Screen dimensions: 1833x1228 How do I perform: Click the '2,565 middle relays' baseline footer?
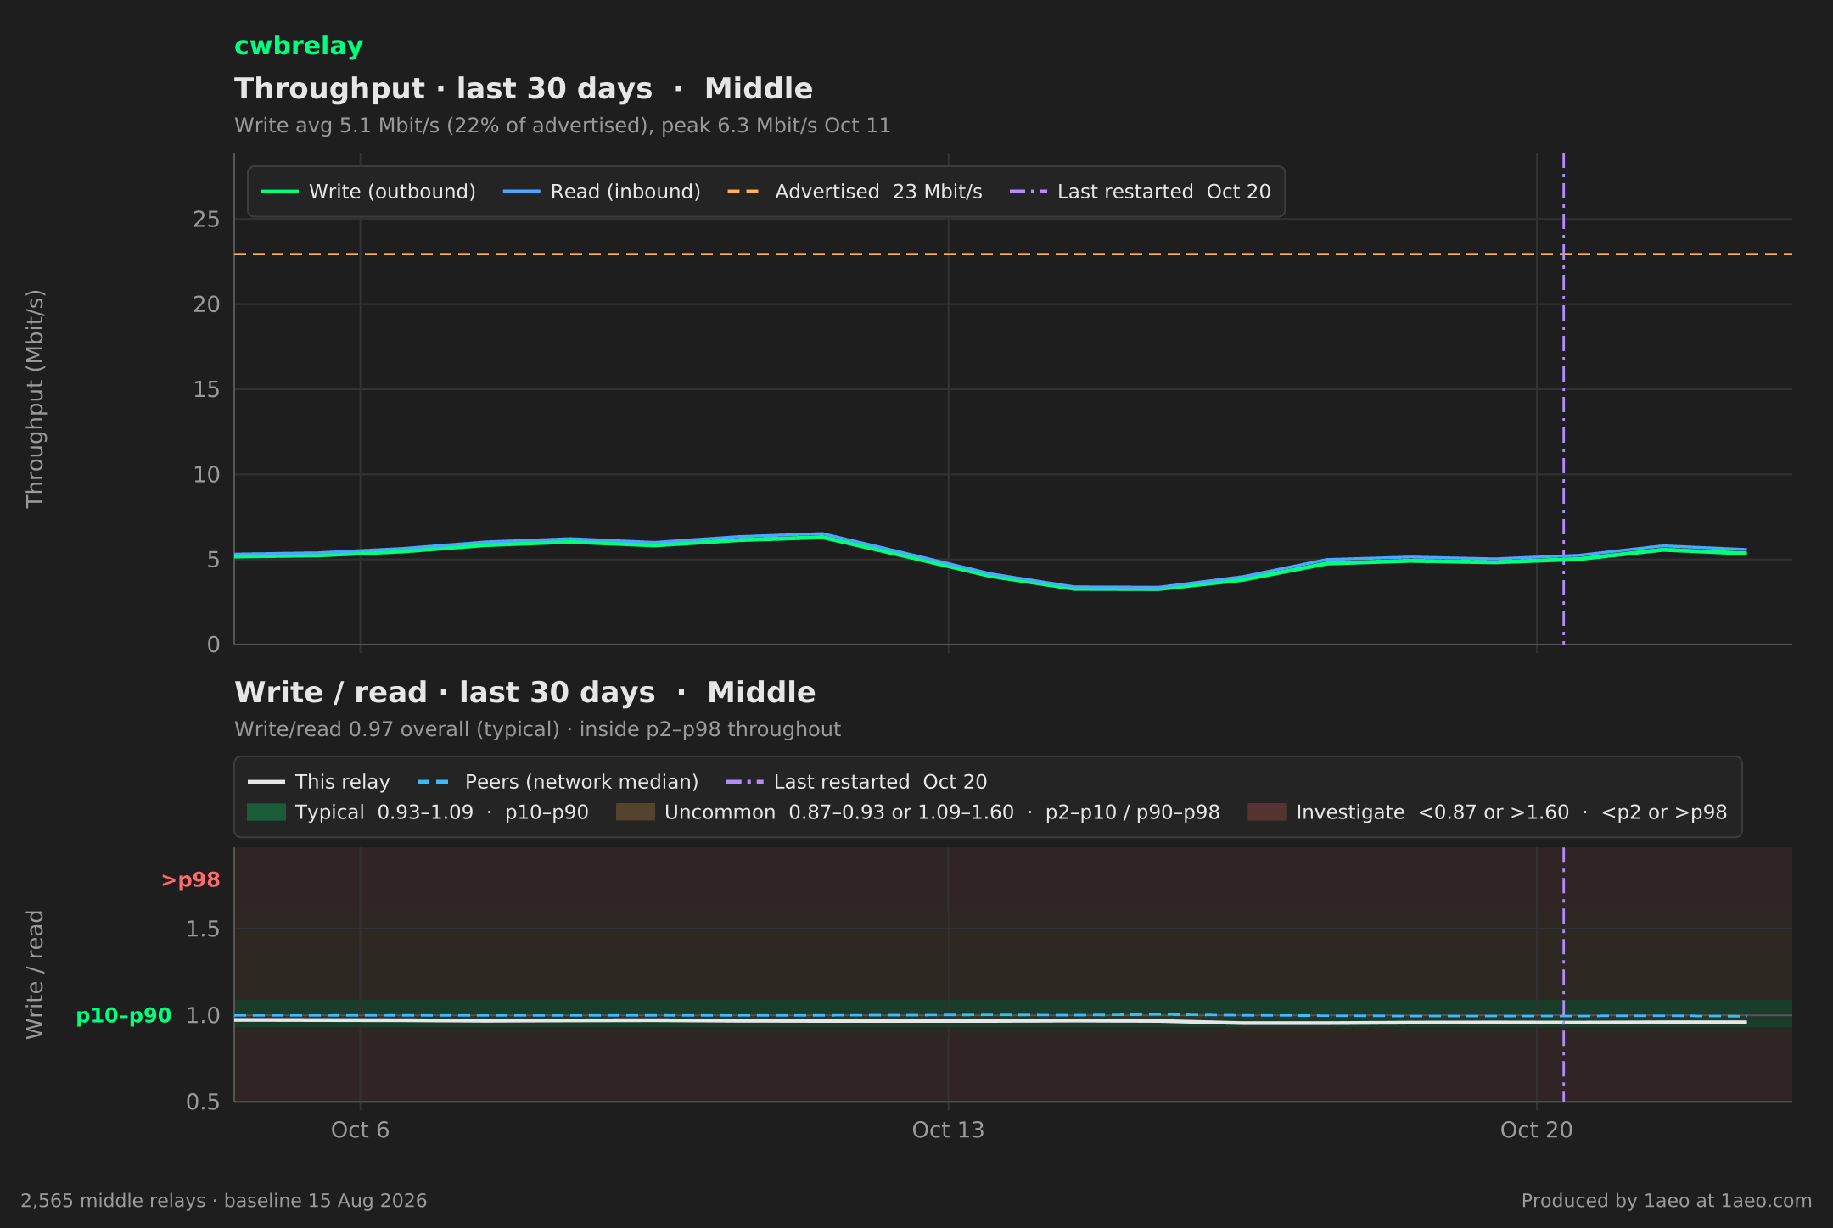pyautogui.click(x=224, y=1201)
